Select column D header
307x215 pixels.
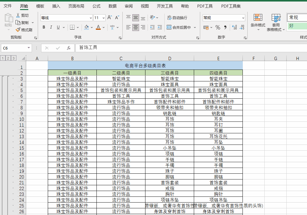[169, 58]
